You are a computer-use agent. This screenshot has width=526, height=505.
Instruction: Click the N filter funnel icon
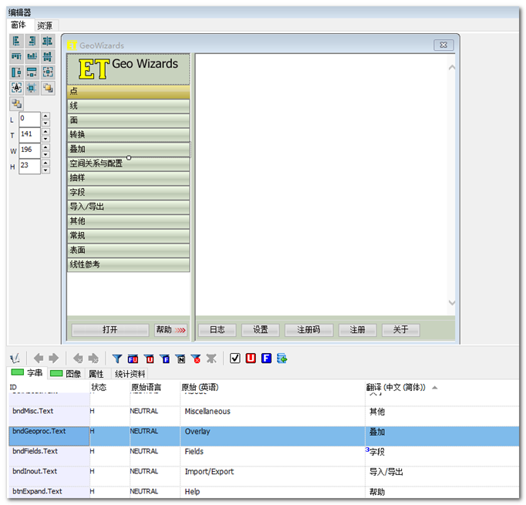180,359
